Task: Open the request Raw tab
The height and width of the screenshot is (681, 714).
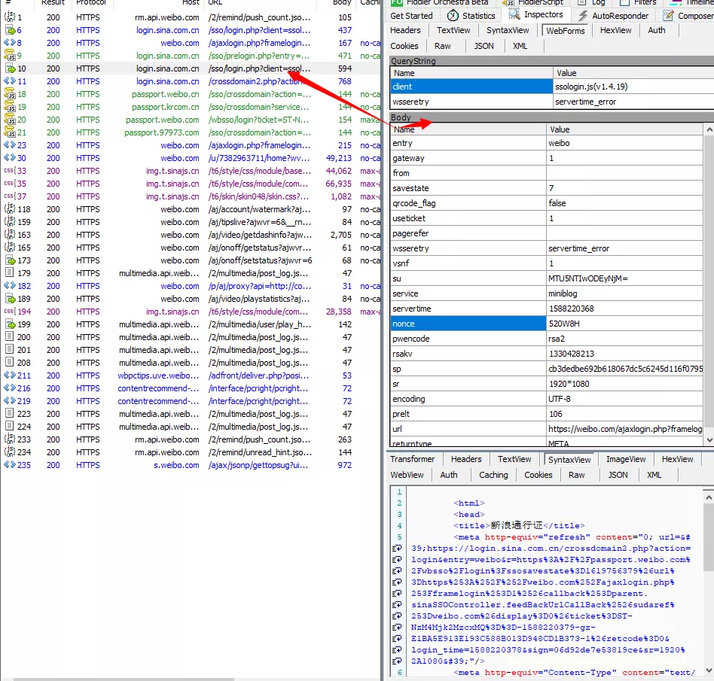Action: [x=443, y=46]
